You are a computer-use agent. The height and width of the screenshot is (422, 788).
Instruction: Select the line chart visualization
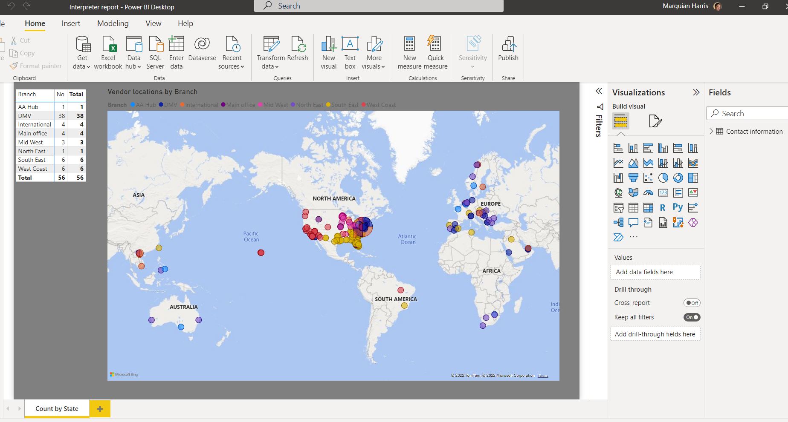click(x=618, y=163)
